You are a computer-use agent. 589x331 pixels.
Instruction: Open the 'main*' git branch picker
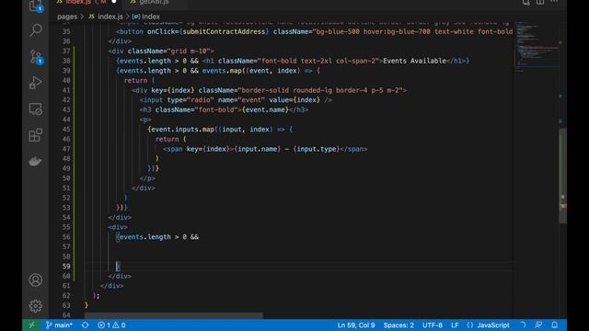59,325
